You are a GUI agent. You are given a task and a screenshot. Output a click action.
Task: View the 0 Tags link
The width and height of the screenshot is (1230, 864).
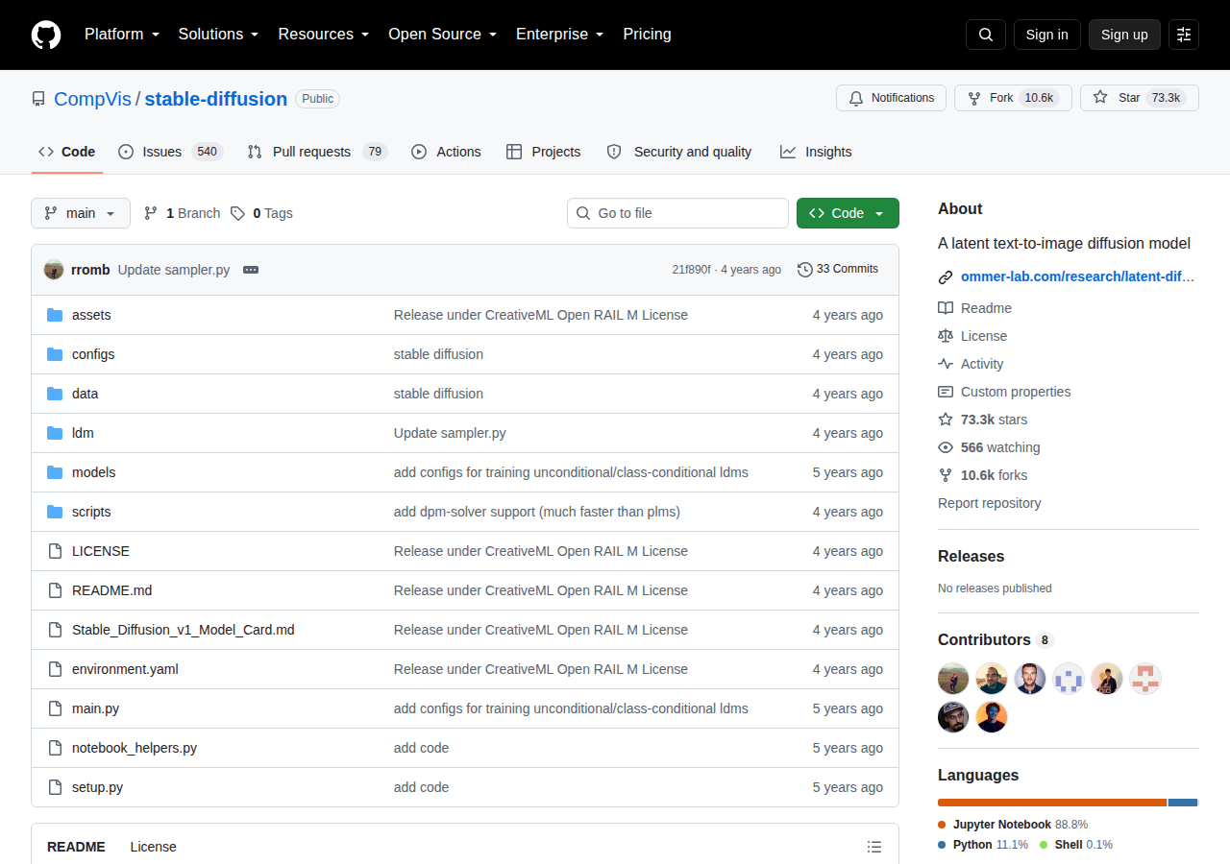(x=261, y=213)
